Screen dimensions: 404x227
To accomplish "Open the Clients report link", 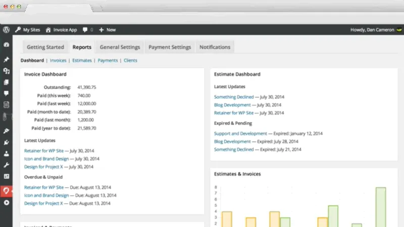I will click(130, 60).
